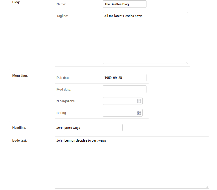Click inside the Tagline text area
The width and height of the screenshot is (217, 190).
(x=145, y=38)
